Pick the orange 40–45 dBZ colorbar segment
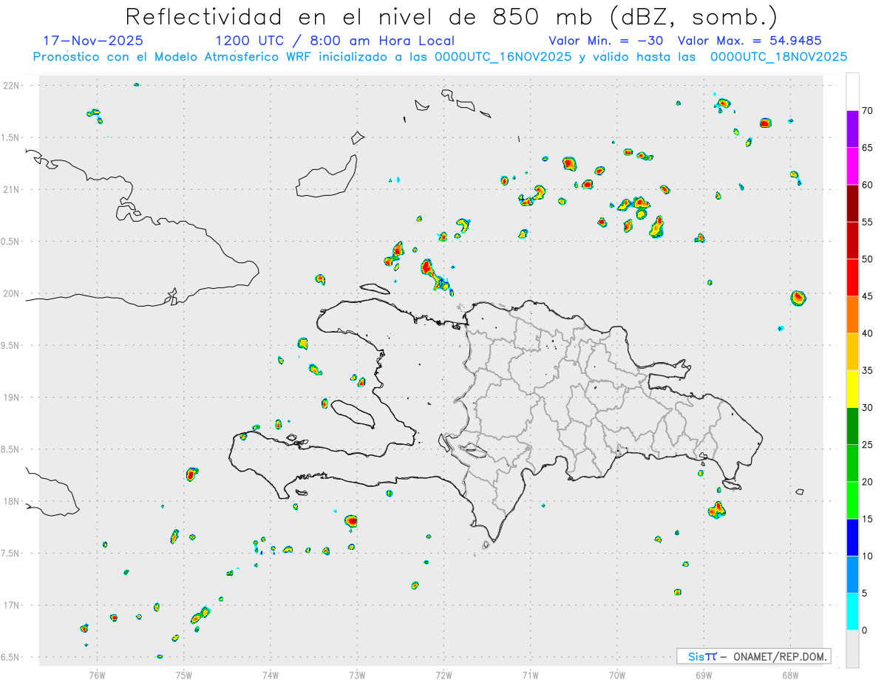Viewport: 887px width, 685px height. 852,315
